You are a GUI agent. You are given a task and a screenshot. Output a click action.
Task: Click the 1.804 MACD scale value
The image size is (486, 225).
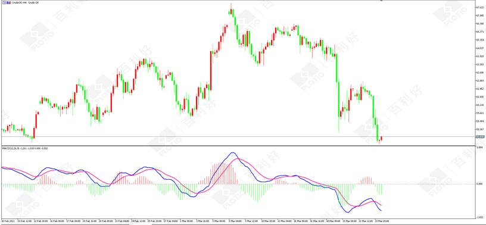coord(480,148)
